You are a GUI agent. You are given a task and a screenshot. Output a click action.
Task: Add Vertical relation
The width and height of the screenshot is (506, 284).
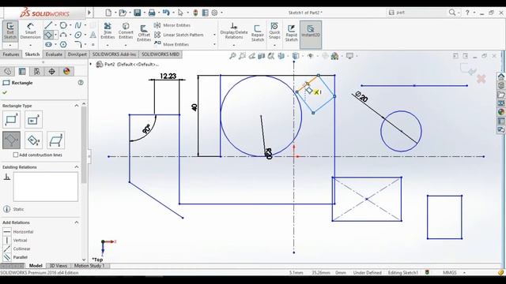[15, 240]
